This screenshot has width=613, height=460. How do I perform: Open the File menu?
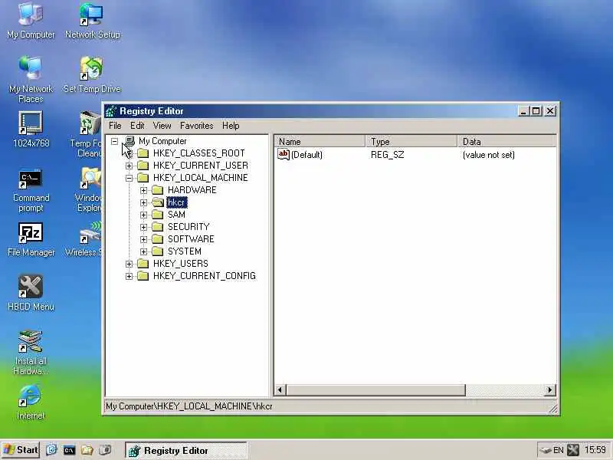tap(115, 126)
